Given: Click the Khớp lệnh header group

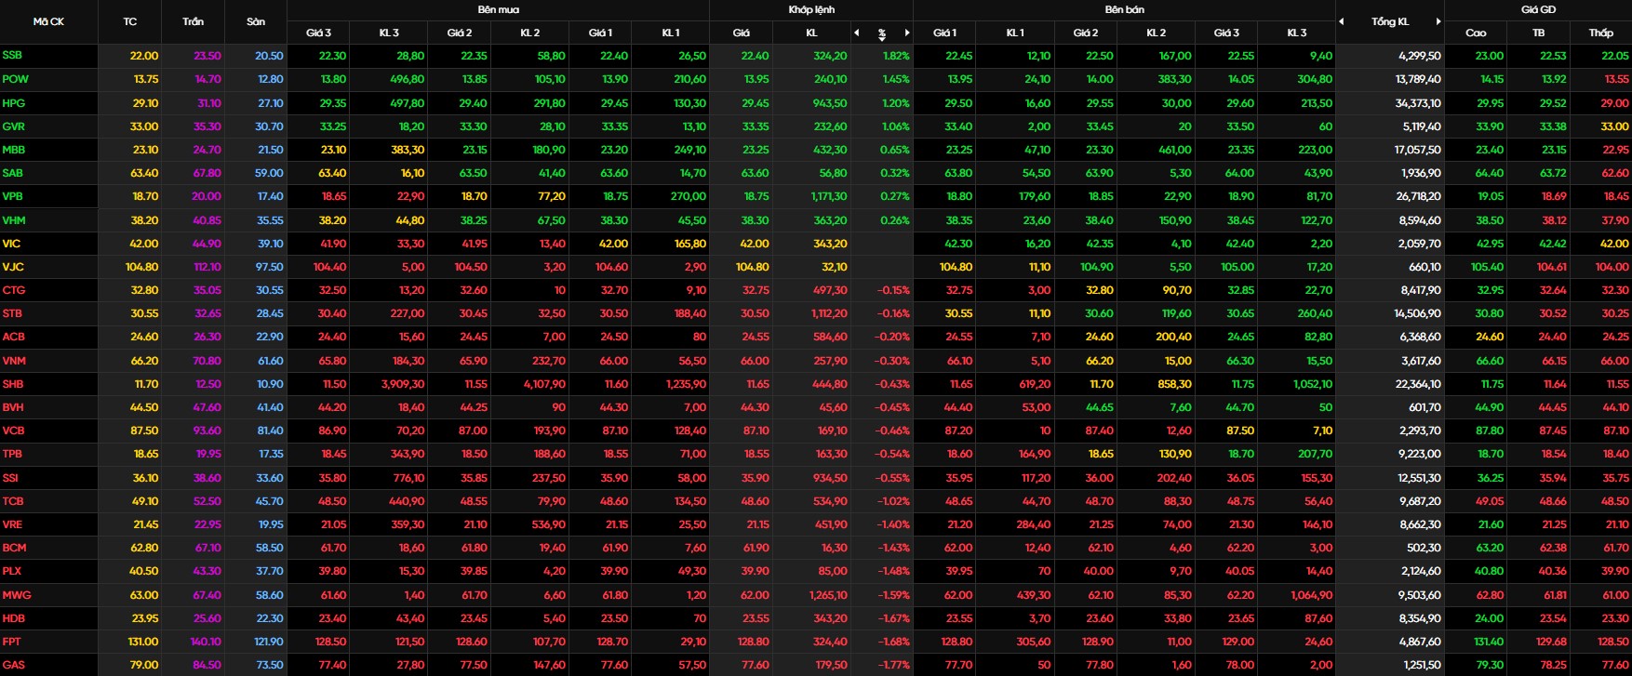Looking at the screenshot, I should coord(811,9).
